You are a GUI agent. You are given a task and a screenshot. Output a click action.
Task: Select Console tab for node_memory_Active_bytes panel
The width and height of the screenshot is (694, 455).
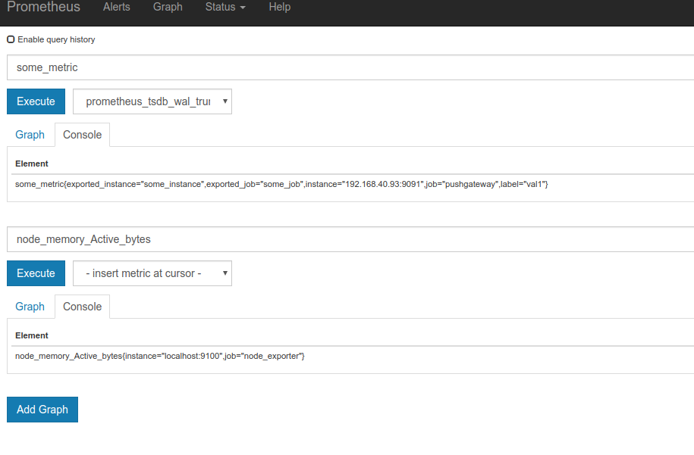[83, 307]
